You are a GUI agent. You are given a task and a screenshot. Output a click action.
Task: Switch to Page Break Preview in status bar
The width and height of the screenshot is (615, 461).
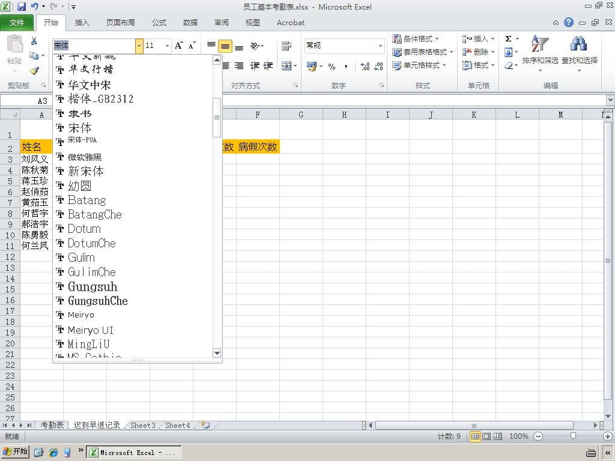point(498,436)
